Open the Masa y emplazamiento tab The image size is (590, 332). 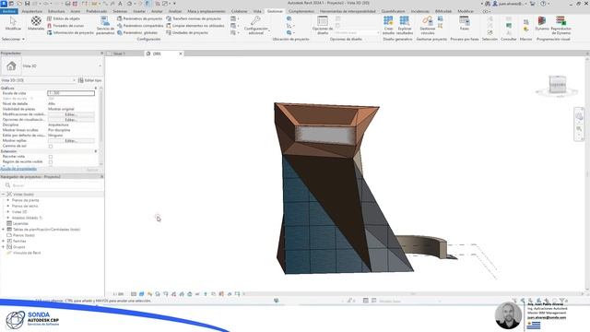[206, 11]
